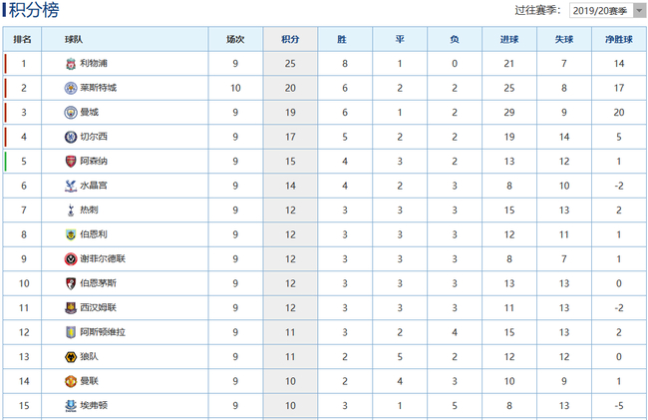
Task: Click the Chelsea club crest icon
Action: tap(70, 137)
